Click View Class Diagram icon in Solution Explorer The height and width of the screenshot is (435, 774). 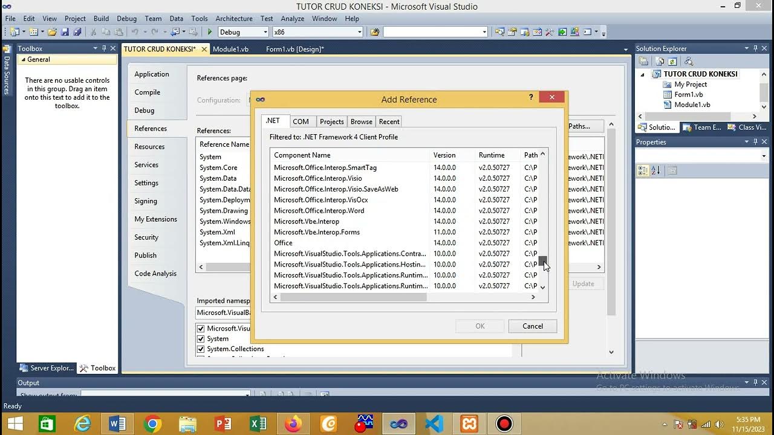point(688,61)
